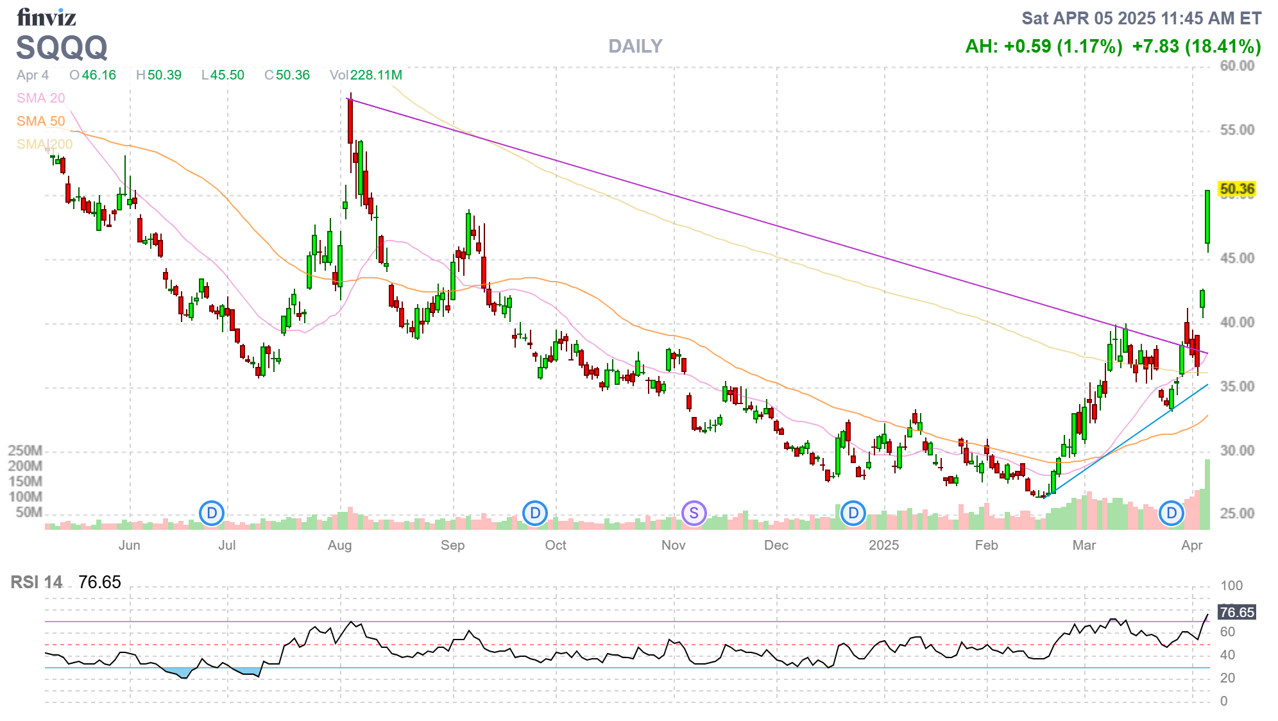The width and height of the screenshot is (1278, 721).
Task: Select the SMA 50 legend label
Action: tap(40, 121)
